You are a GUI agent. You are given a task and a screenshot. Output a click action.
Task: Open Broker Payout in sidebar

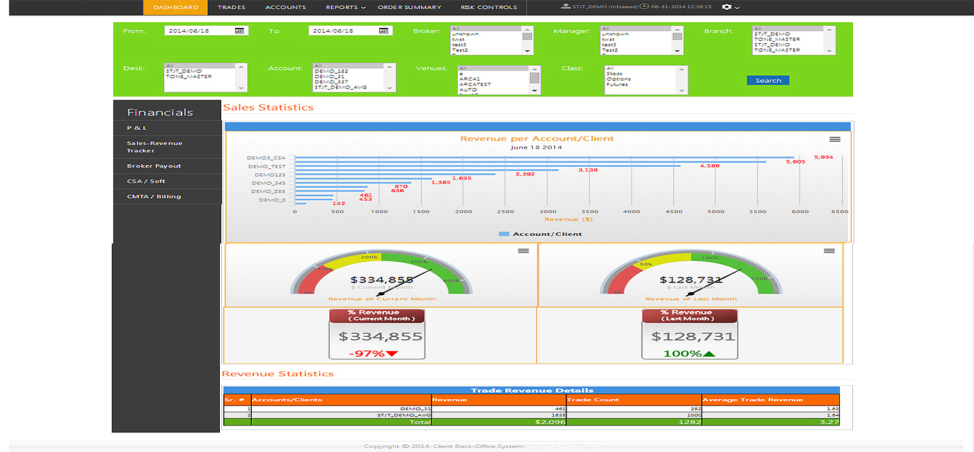pyautogui.click(x=167, y=166)
